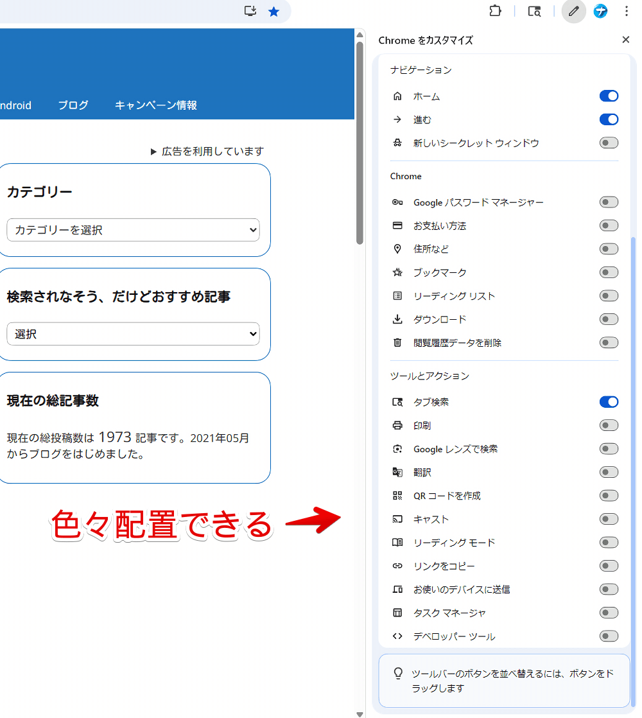Image resolution: width=642 pixels, height=718 pixels.
Task: Click the 現在の総記事数 heading
Action: click(53, 401)
